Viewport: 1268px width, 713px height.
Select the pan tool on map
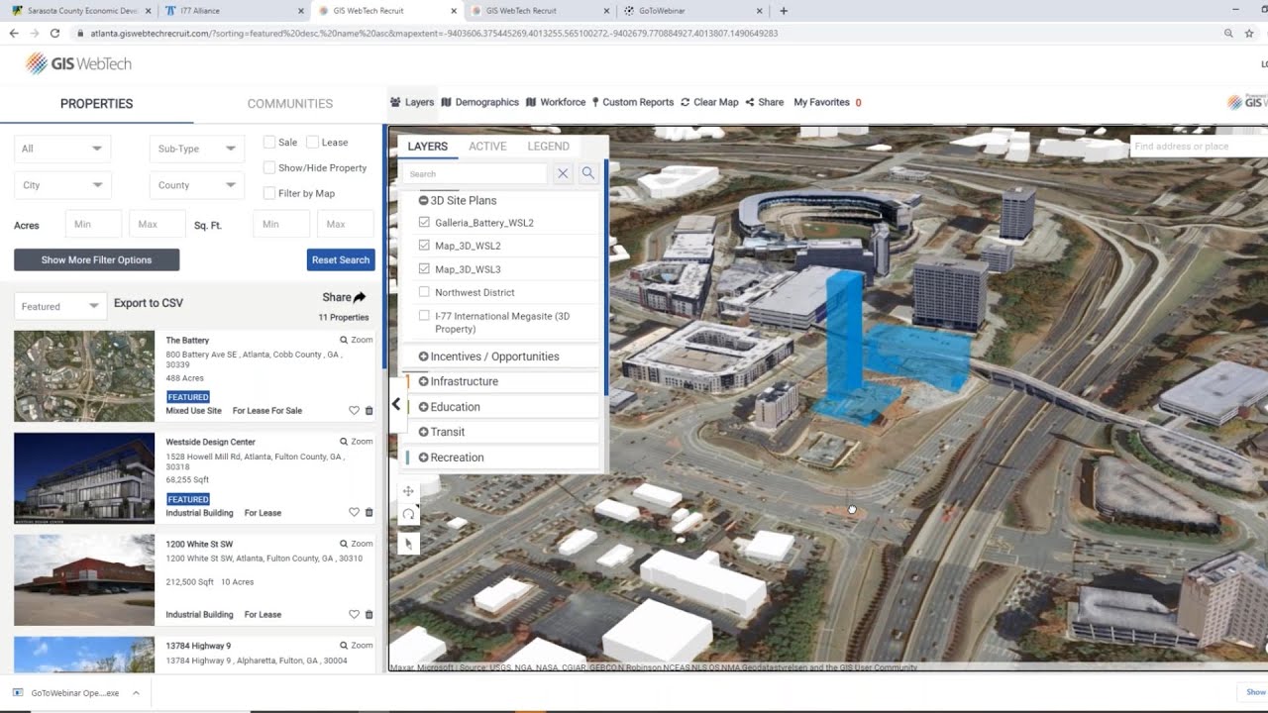408,491
